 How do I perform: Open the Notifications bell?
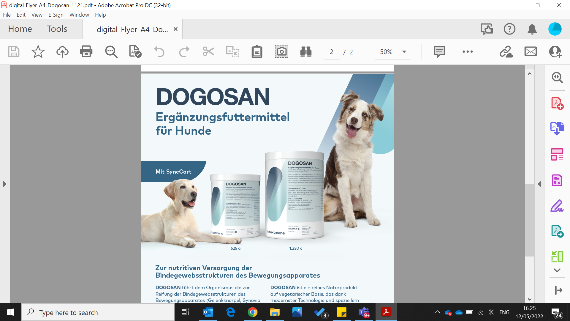(532, 29)
